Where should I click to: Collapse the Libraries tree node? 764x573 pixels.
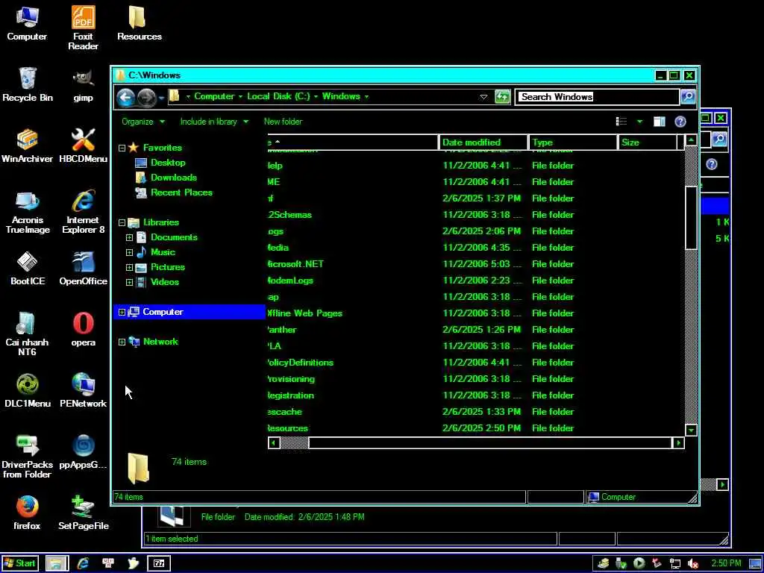(122, 222)
